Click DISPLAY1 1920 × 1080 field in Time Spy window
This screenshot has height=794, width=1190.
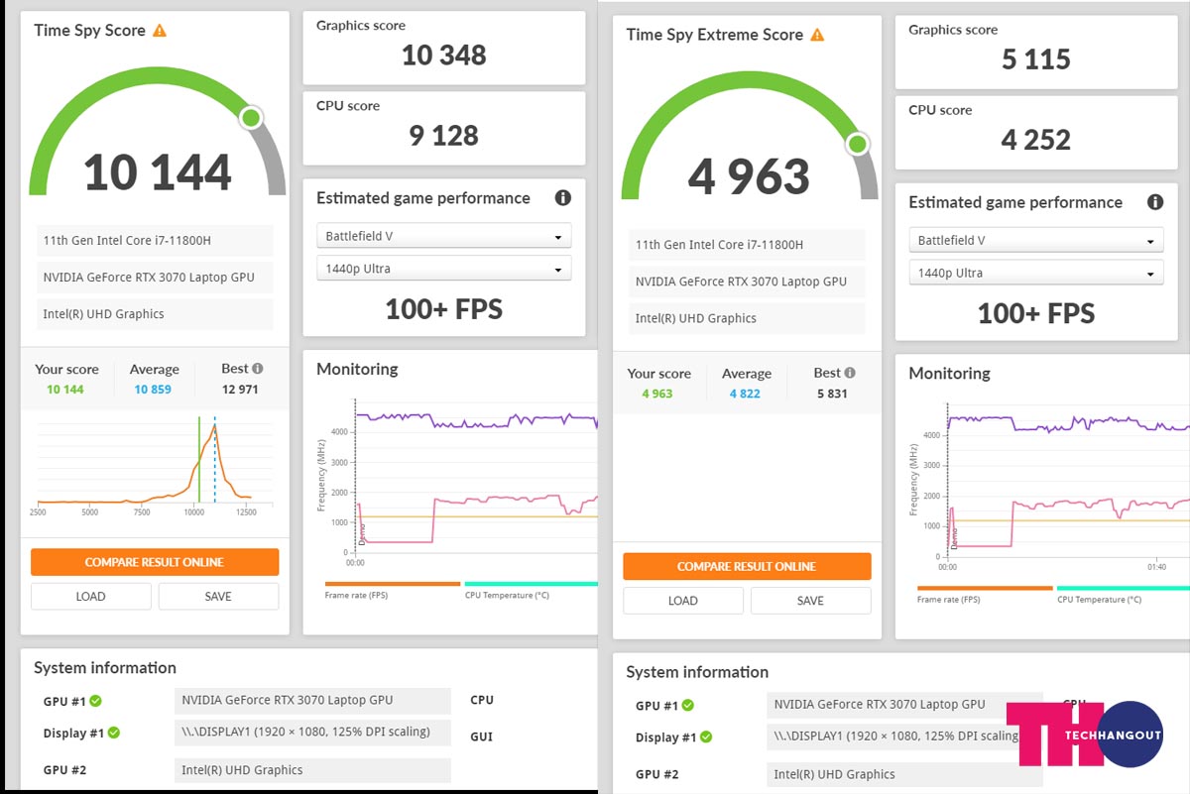click(x=312, y=733)
